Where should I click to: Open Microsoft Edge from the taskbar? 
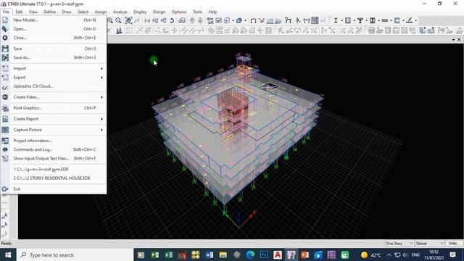click(250, 254)
